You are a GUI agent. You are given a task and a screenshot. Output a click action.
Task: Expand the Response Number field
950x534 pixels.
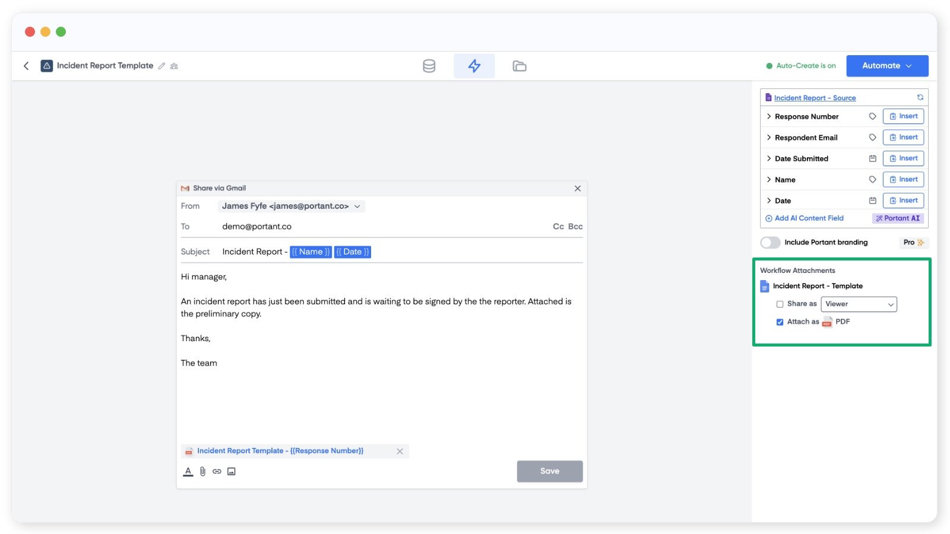coord(769,116)
